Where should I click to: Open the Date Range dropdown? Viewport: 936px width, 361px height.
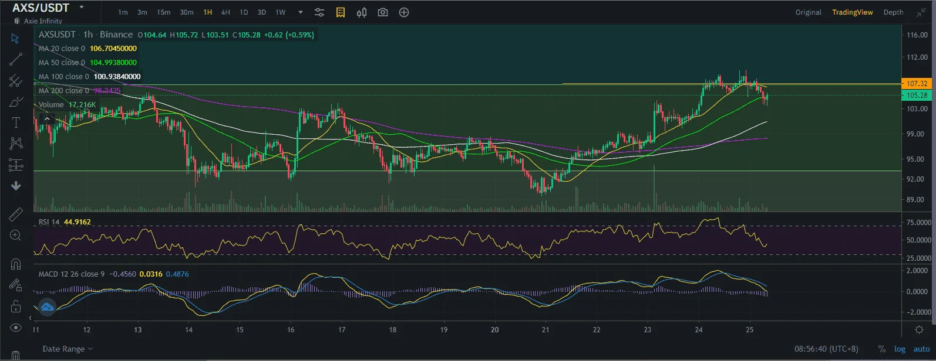tap(68, 349)
